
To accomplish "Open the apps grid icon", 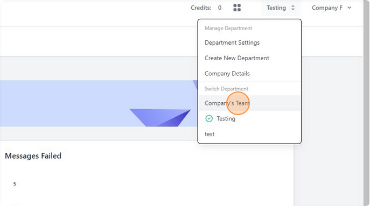I will [x=237, y=8].
